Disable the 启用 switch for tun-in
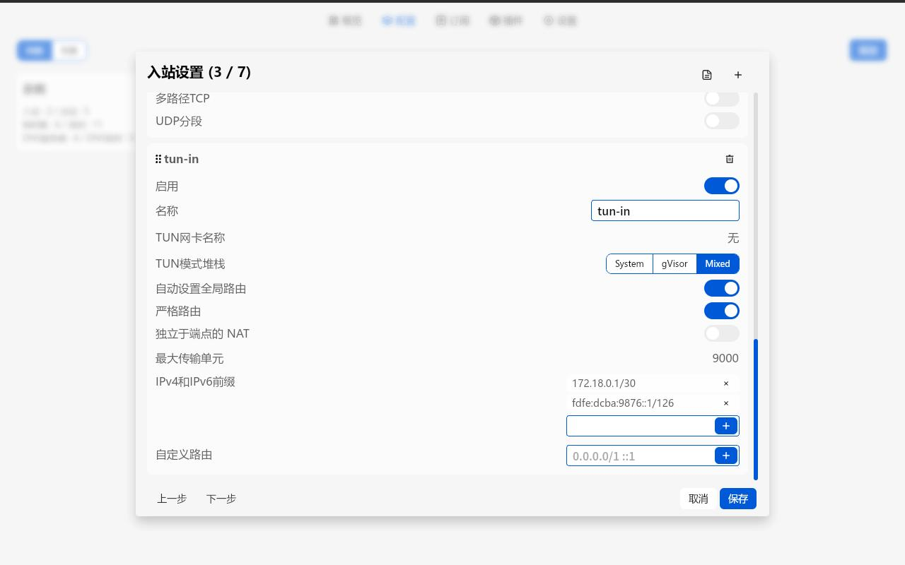Viewport: 905px width, 565px height. point(722,186)
